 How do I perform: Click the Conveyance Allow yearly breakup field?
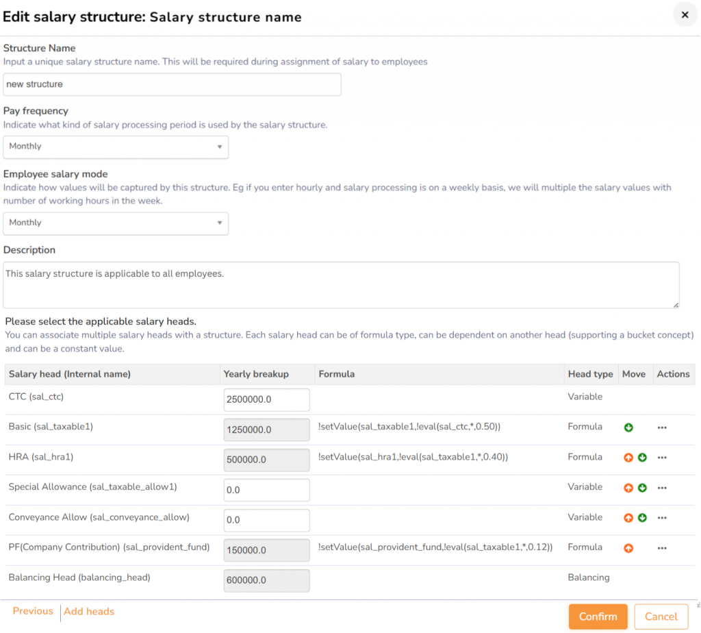pos(266,520)
